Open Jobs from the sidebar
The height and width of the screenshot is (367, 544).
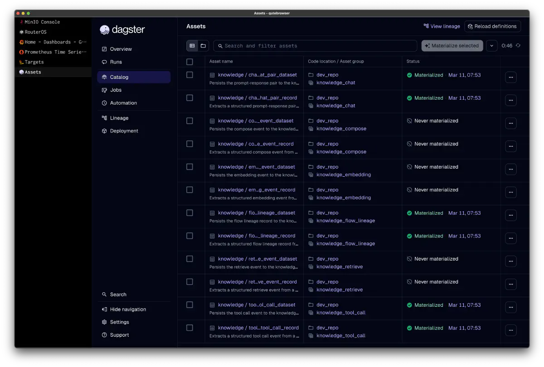(134, 90)
